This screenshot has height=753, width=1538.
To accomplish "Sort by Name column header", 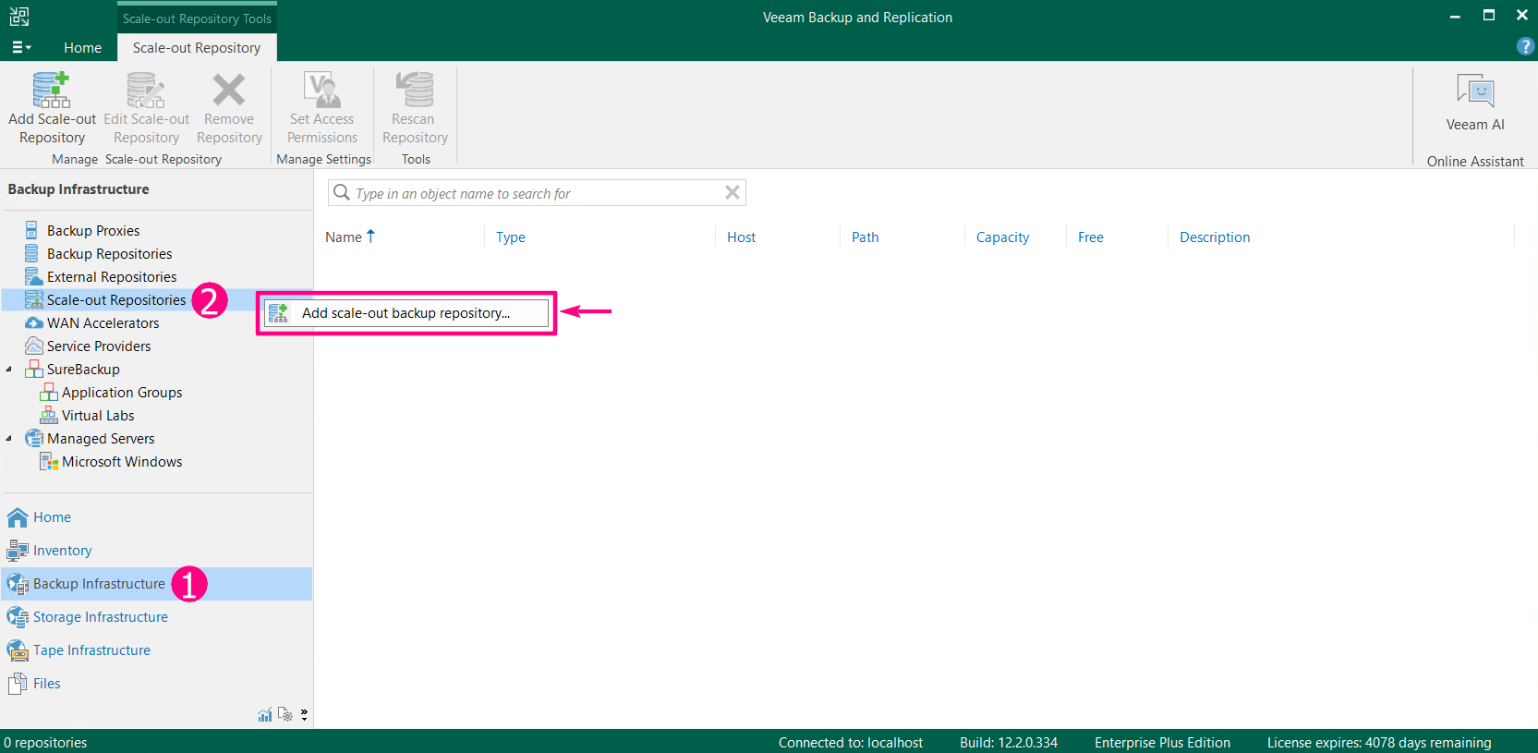I will pyautogui.click(x=350, y=237).
